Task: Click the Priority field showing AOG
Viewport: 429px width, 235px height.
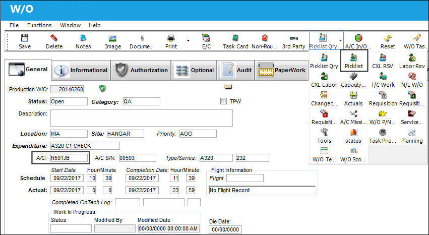Action: (x=198, y=134)
